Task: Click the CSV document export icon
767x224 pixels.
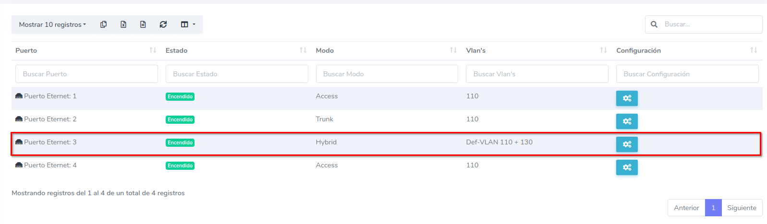Action: pos(143,24)
